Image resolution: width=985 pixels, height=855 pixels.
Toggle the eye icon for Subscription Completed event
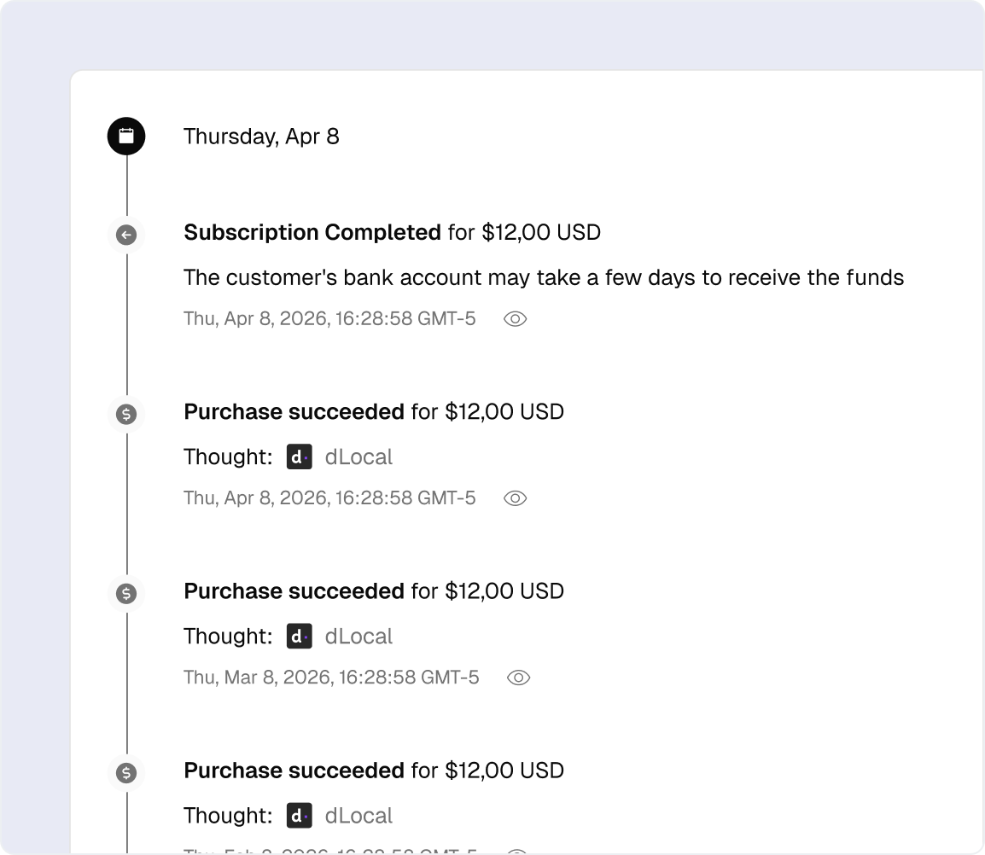tap(515, 319)
